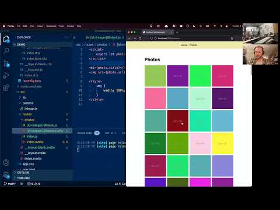Click the Explorer panel more actions ellipsis
Viewport: 280px width, 210px height.
tap(66, 37)
